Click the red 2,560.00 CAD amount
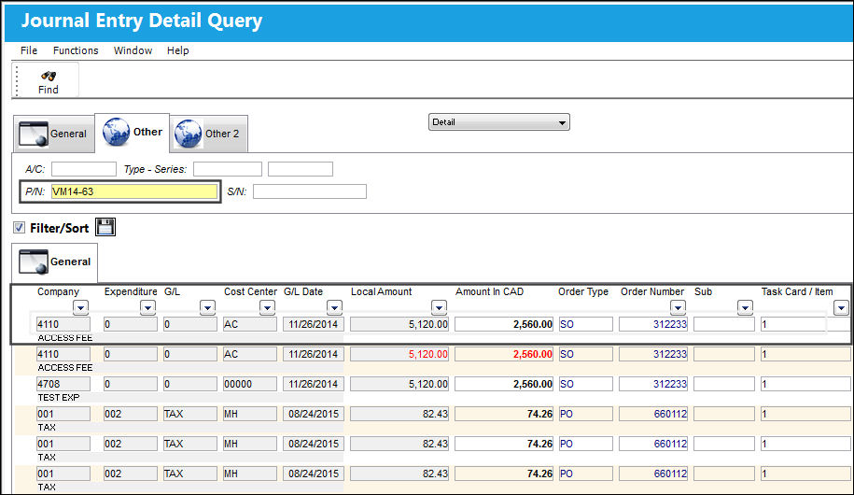 tap(504, 354)
